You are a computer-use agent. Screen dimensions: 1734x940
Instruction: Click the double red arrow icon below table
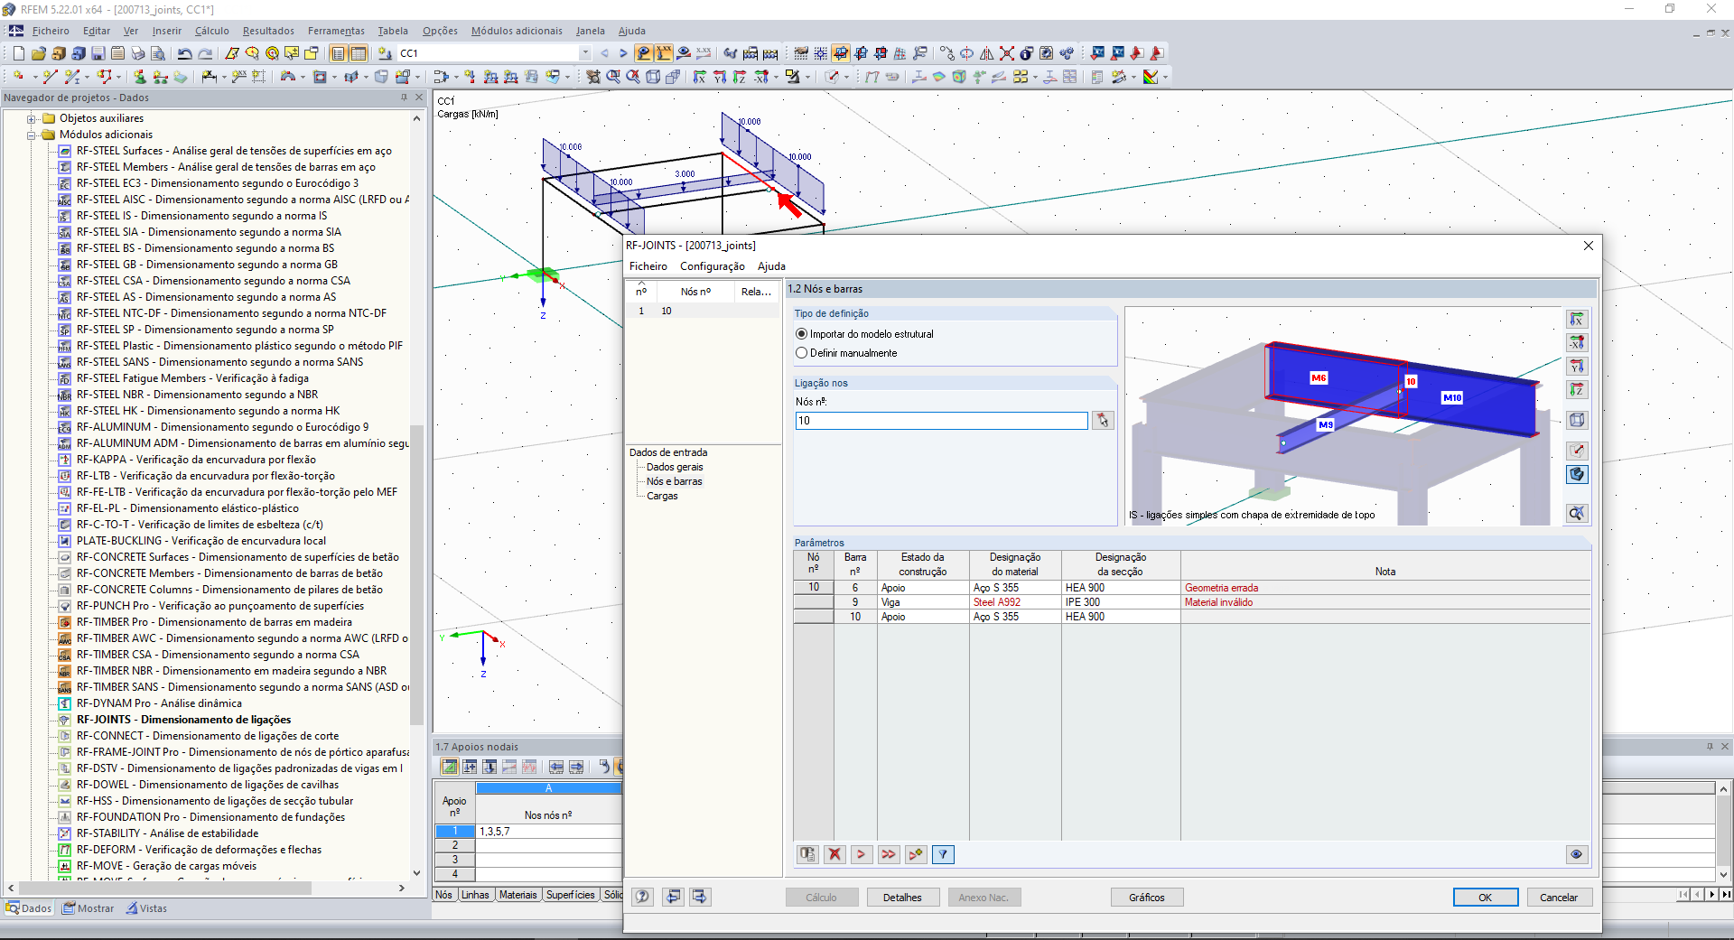[x=889, y=854]
